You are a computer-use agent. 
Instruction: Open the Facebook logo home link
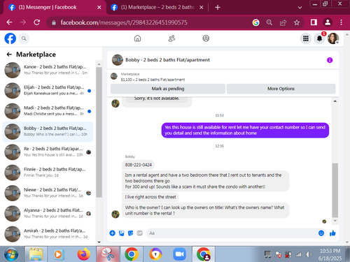[x=10, y=38]
